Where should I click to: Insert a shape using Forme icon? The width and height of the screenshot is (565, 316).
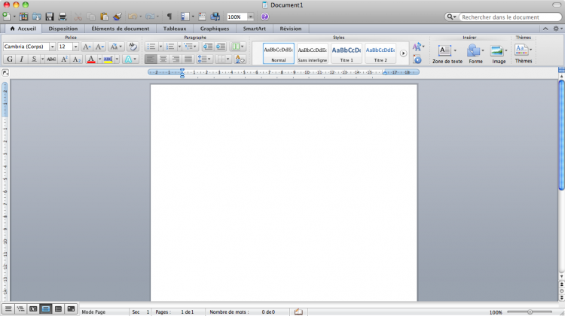[475, 52]
